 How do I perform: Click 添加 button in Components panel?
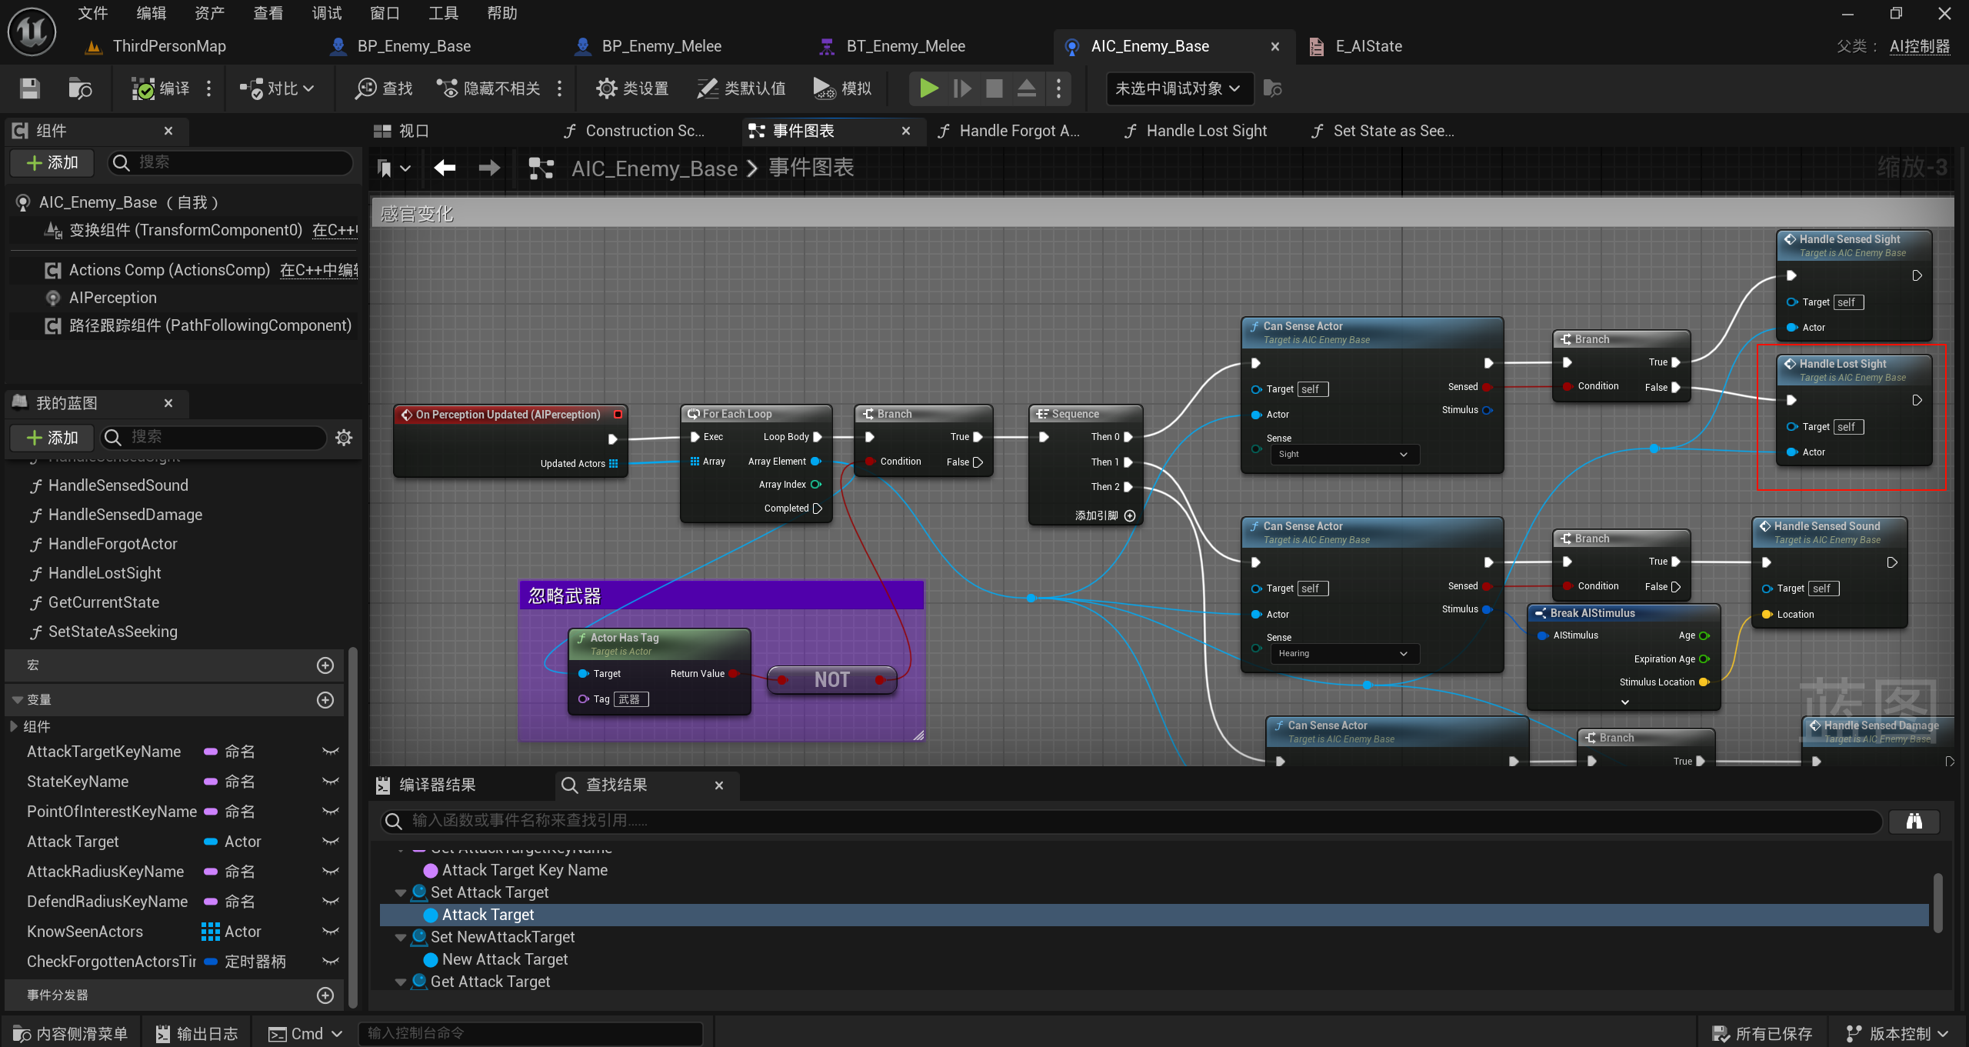[x=52, y=162]
